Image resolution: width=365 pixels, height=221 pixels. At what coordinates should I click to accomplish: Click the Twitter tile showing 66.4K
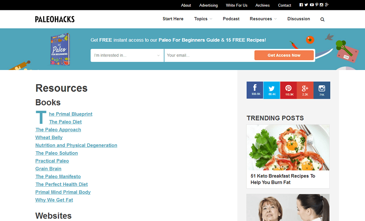tap(272, 90)
